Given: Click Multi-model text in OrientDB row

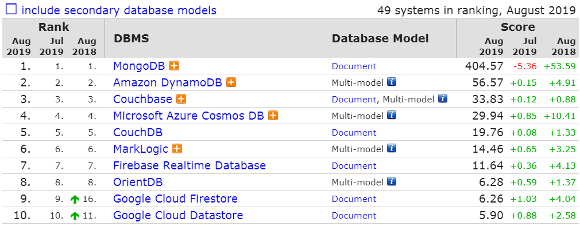Looking at the screenshot, I should (x=358, y=182).
